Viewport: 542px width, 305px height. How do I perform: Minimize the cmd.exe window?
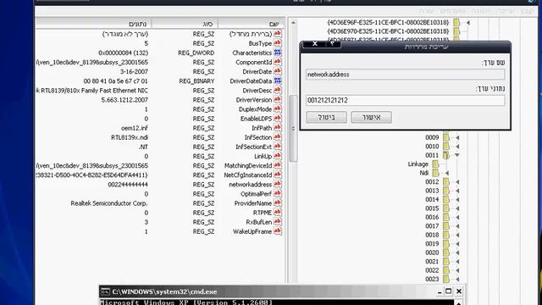(439, 292)
